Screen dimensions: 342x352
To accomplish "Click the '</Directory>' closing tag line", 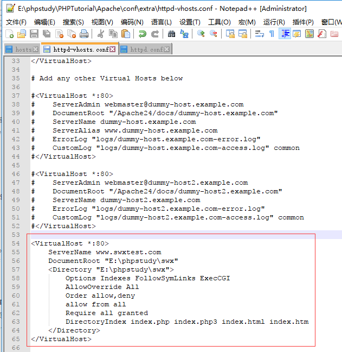I will pyautogui.click(x=74, y=330).
